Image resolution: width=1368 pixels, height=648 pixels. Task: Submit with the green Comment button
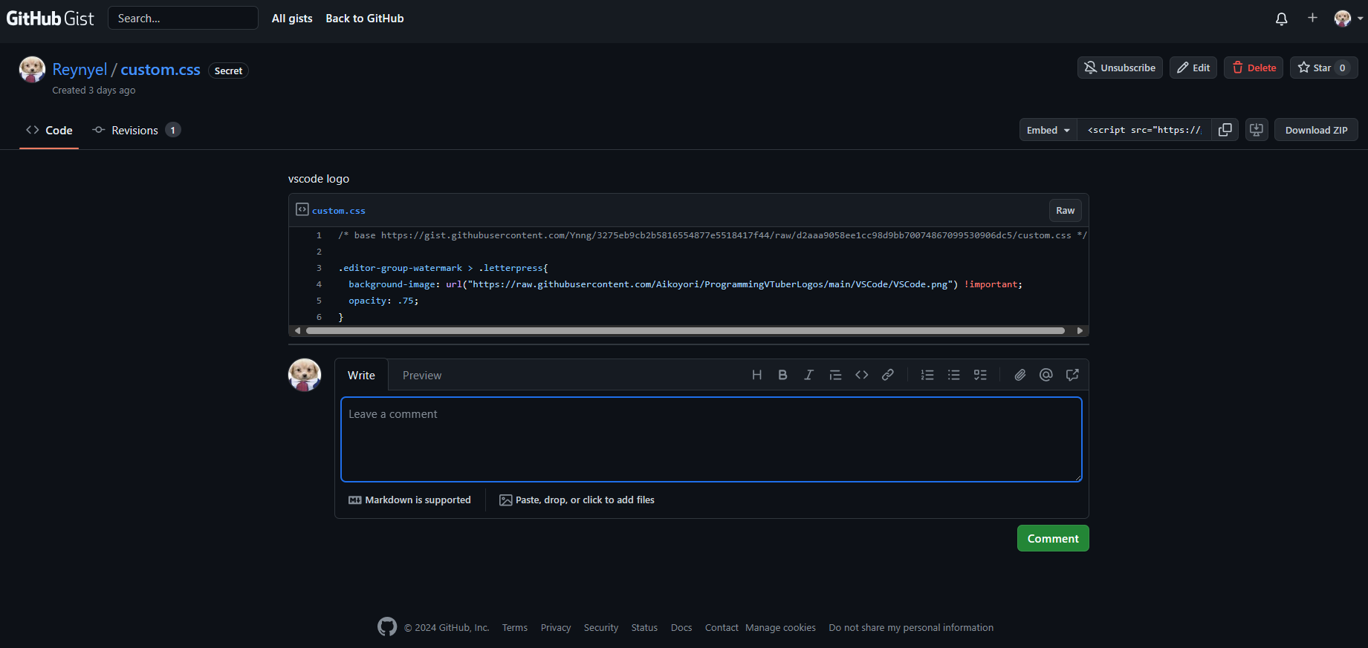[1053, 538]
